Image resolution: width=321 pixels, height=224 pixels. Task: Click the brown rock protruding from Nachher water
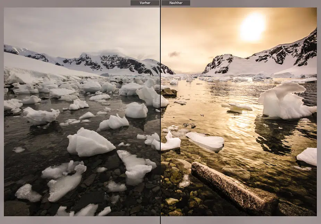pyautogui.click(x=169, y=93)
